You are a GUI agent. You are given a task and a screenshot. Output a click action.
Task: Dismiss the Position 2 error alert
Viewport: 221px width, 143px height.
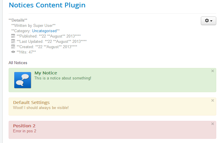212,124
